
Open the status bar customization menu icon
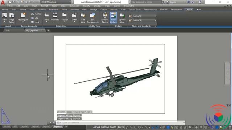tap(230, 127)
